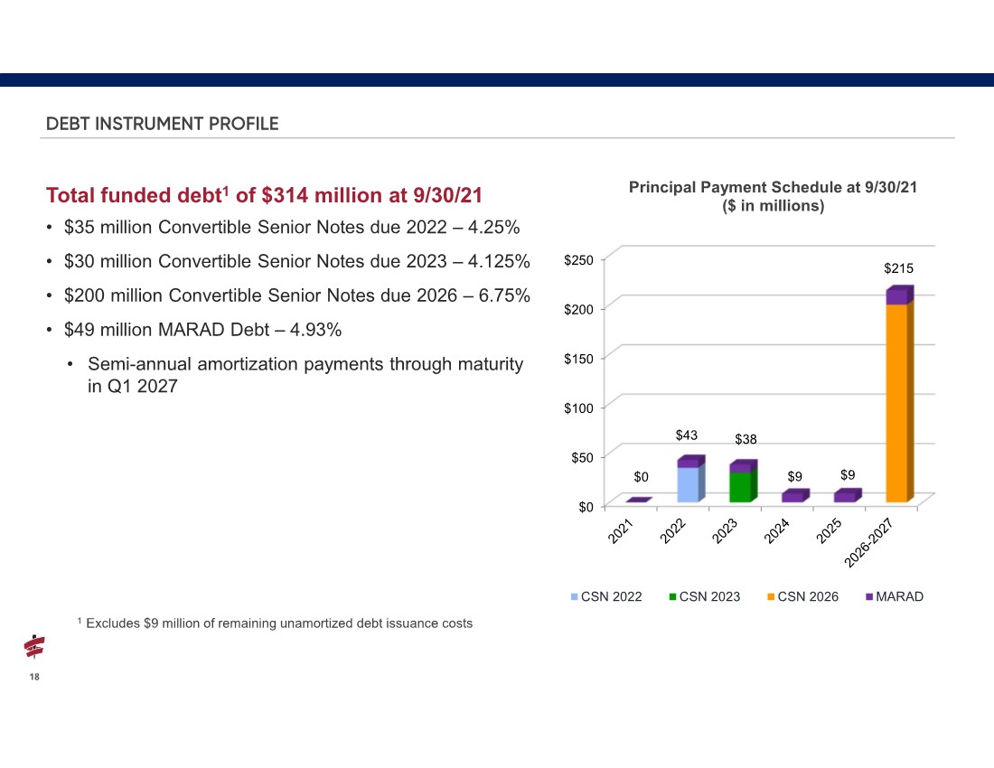The image size is (994, 768).
Task: Click the '2021' x-axis label
Action: coord(621,531)
